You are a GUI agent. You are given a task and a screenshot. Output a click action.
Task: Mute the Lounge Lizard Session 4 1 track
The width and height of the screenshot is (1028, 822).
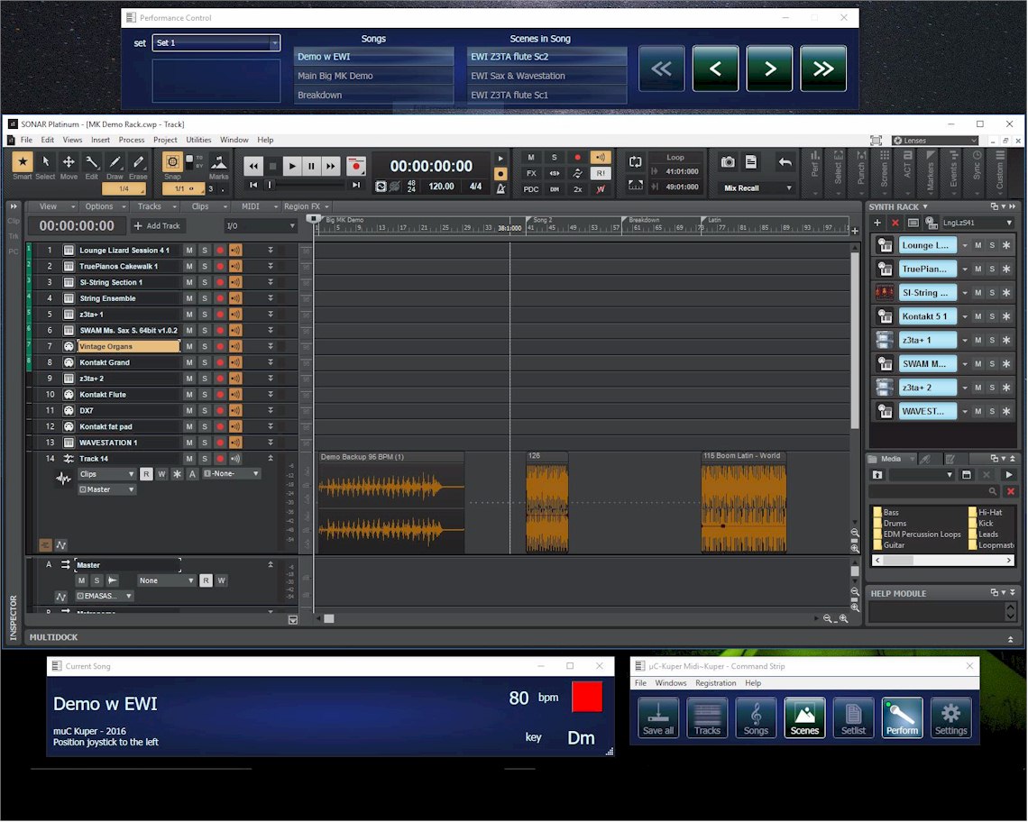pyautogui.click(x=188, y=251)
